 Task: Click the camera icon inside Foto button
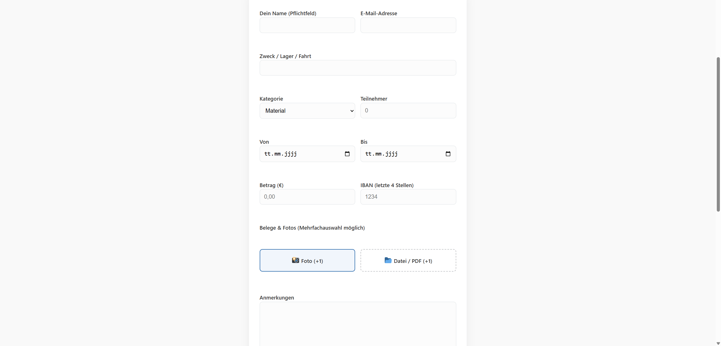[x=295, y=260]
